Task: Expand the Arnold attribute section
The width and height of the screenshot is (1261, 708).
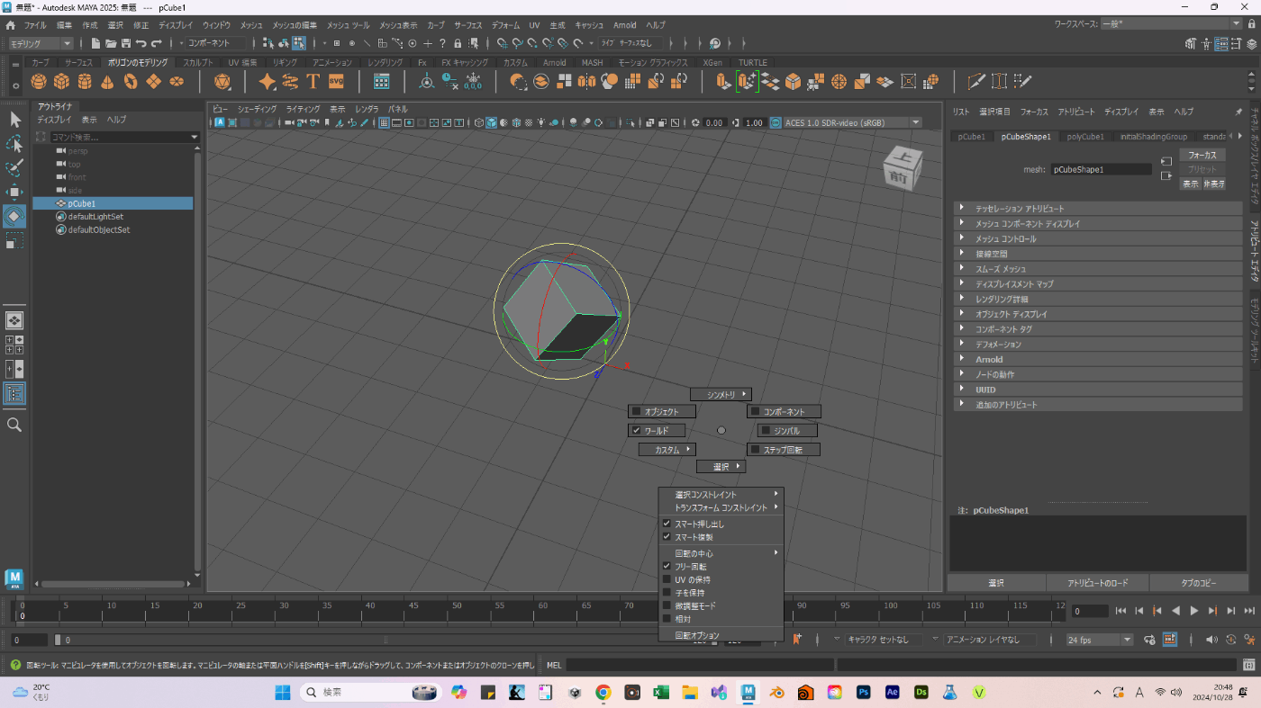Action: [1098, 360]
